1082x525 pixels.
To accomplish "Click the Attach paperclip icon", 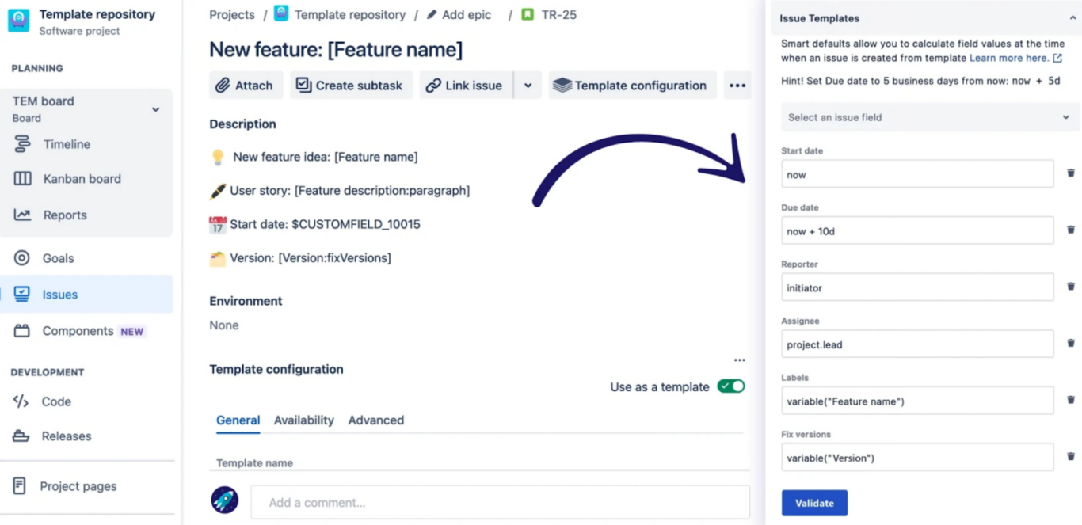I will (224, 85).
